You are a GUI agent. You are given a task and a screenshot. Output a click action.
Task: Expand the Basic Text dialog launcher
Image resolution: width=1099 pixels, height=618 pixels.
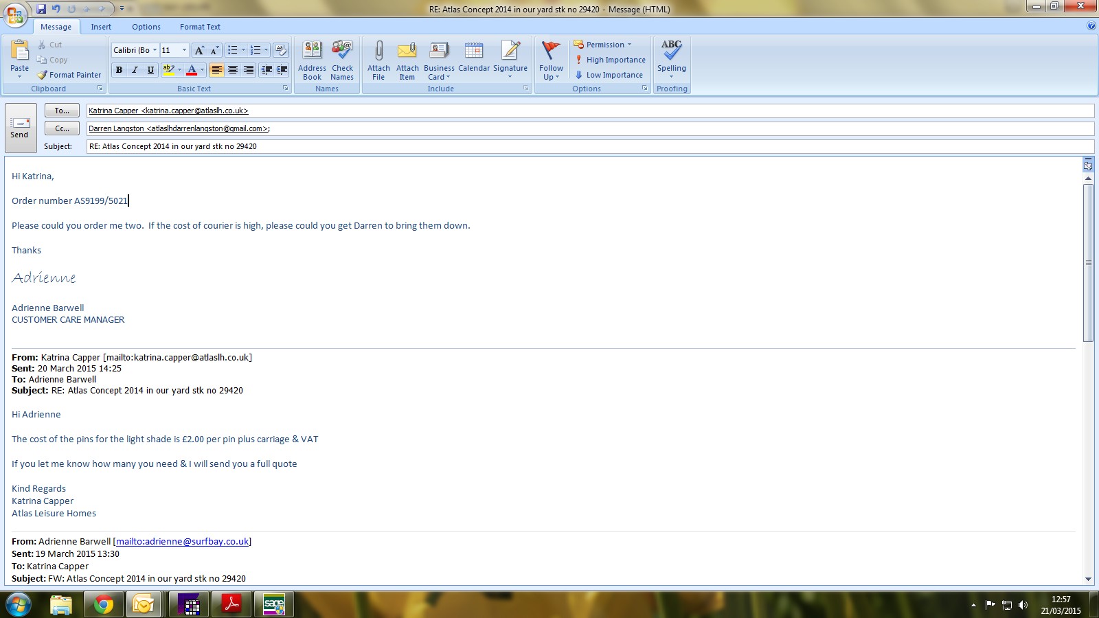(x=286, y=89)
